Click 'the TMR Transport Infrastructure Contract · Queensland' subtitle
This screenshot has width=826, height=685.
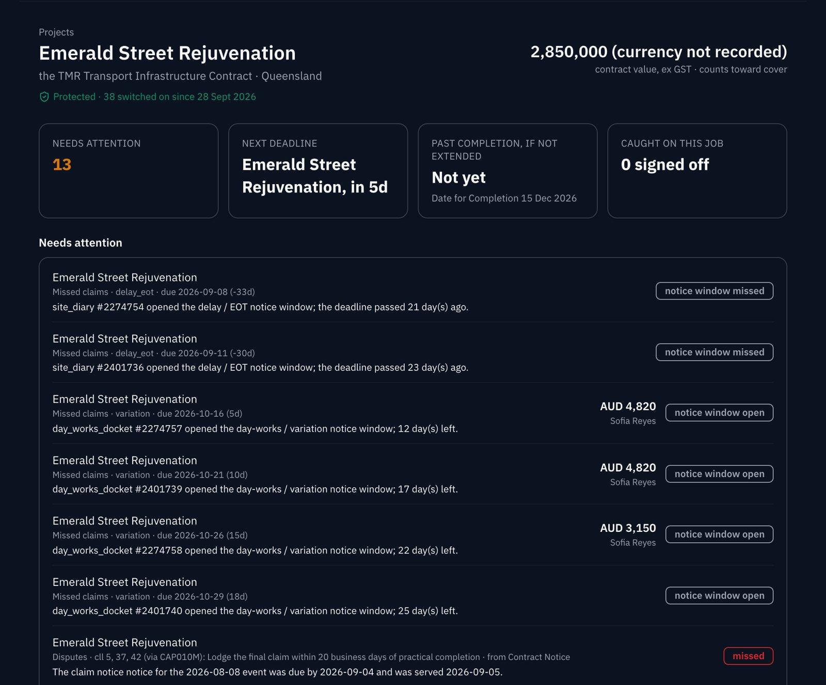(x=180, y=76)
